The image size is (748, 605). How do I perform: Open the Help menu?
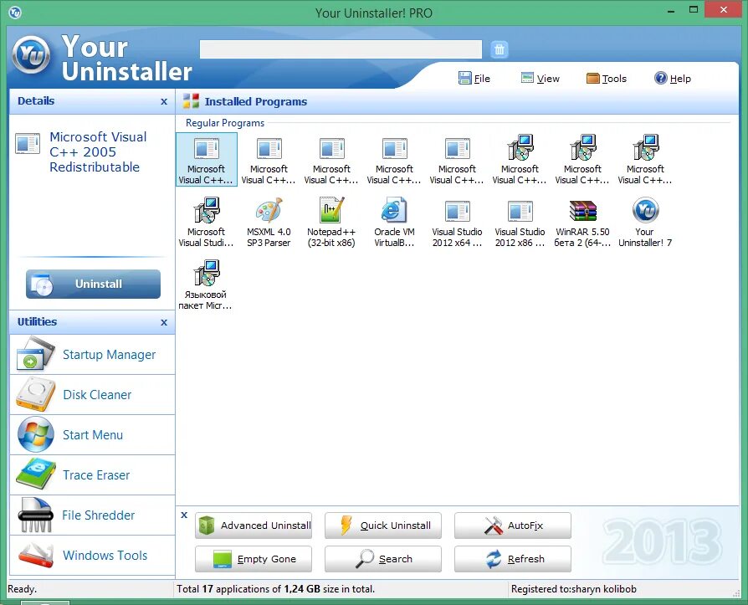tap(673, 79)
